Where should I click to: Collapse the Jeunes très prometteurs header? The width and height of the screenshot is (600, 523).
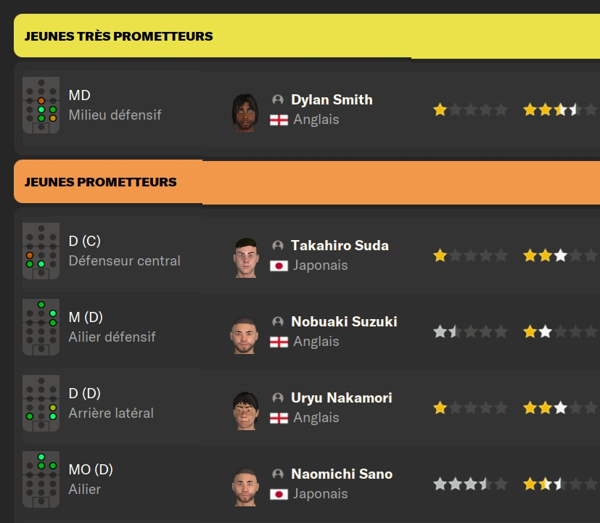(212, 36)
